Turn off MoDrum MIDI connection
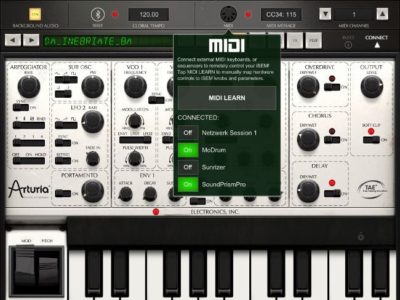 (188, 150)
